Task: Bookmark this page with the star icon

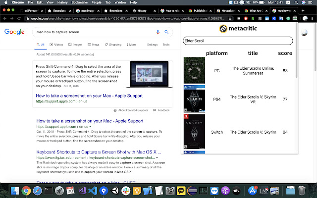Action: [230, 19]
